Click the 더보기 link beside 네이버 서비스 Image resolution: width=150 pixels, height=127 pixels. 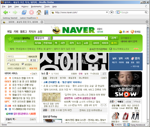pos(34,74)
